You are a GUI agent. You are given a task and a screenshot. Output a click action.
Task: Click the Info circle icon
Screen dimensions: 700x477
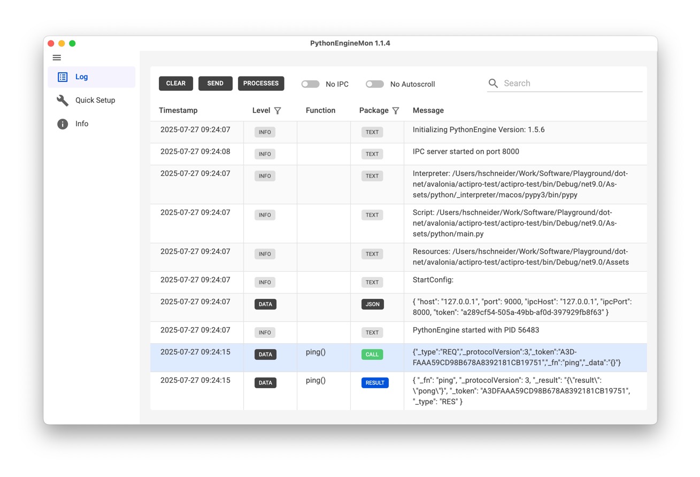(x=63, y=124)
